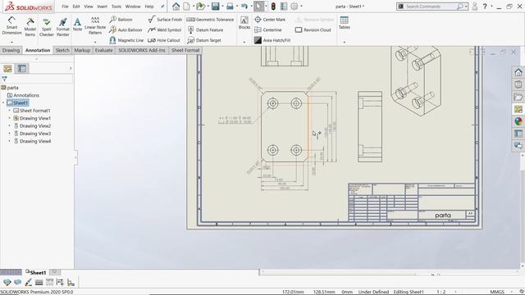The image size is (525, 295).
Task: Open the dropdown under Smart Dimension
Action: [x=11, y=42]
